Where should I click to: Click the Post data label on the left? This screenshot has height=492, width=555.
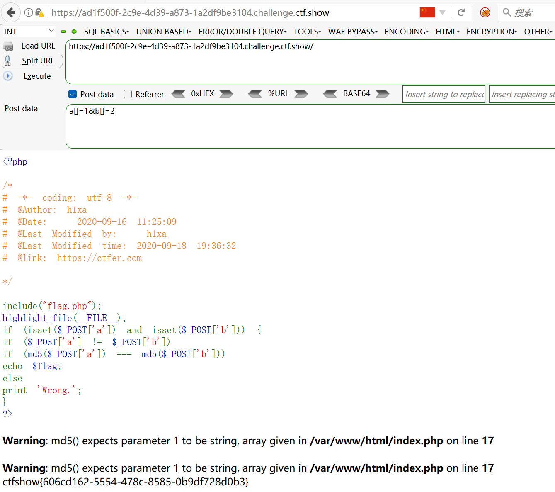pos(21,108)
